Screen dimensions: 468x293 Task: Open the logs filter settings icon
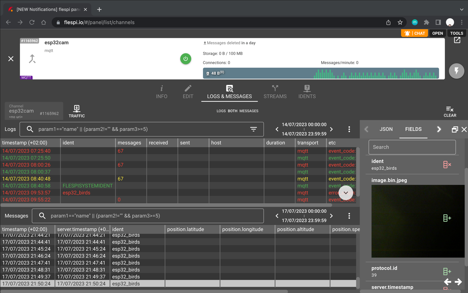pyautogui.click(x=253, y=129)
